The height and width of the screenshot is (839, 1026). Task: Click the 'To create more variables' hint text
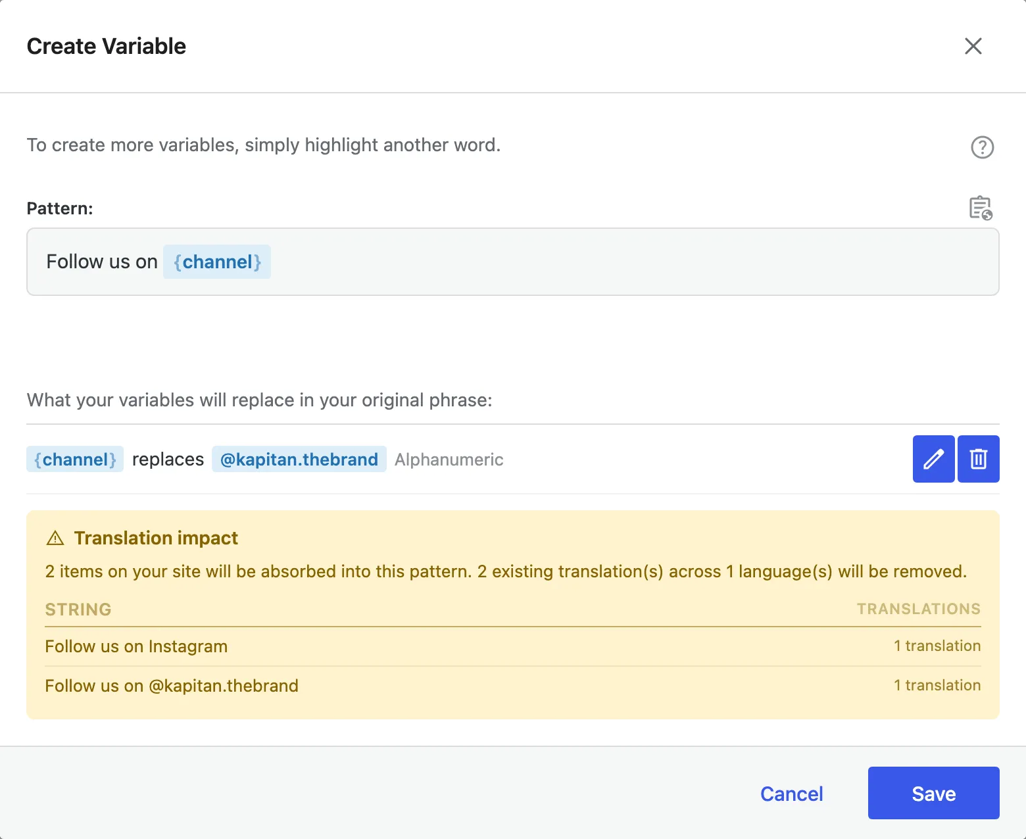point(264,145)
